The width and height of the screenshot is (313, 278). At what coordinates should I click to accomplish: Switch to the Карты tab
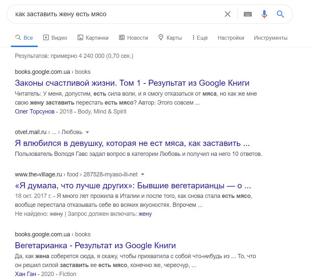coord(170,38)
